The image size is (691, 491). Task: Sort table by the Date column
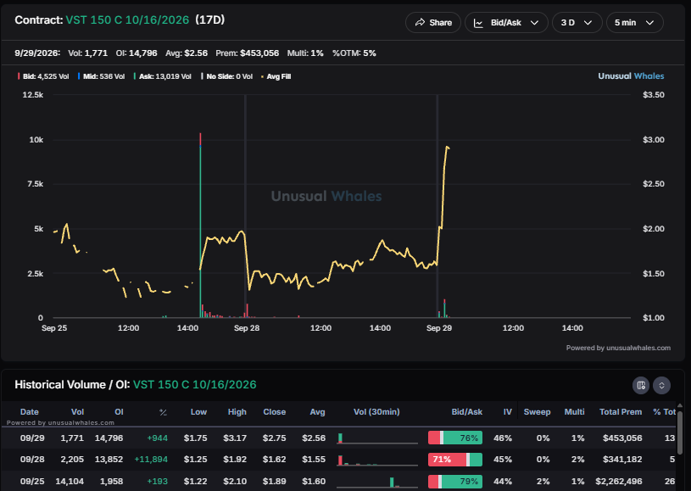pyautogui.click(x=30, y=411)
